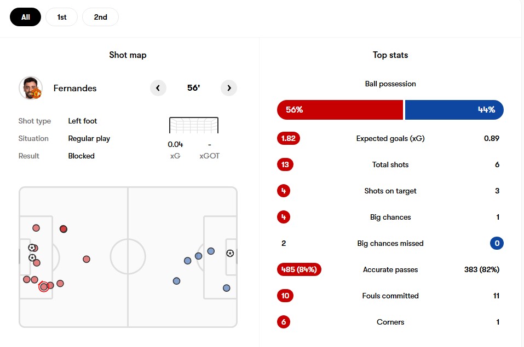Show first half stats with 1st tab
The height and width of the screenshot is (347, 524).
62,17
